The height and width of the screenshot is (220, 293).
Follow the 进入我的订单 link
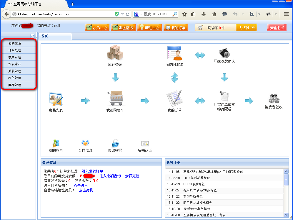point(92,171)
